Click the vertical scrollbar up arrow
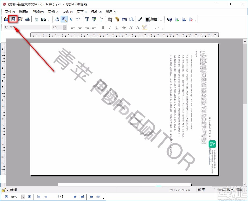248x201 pixels. [245, 41]
